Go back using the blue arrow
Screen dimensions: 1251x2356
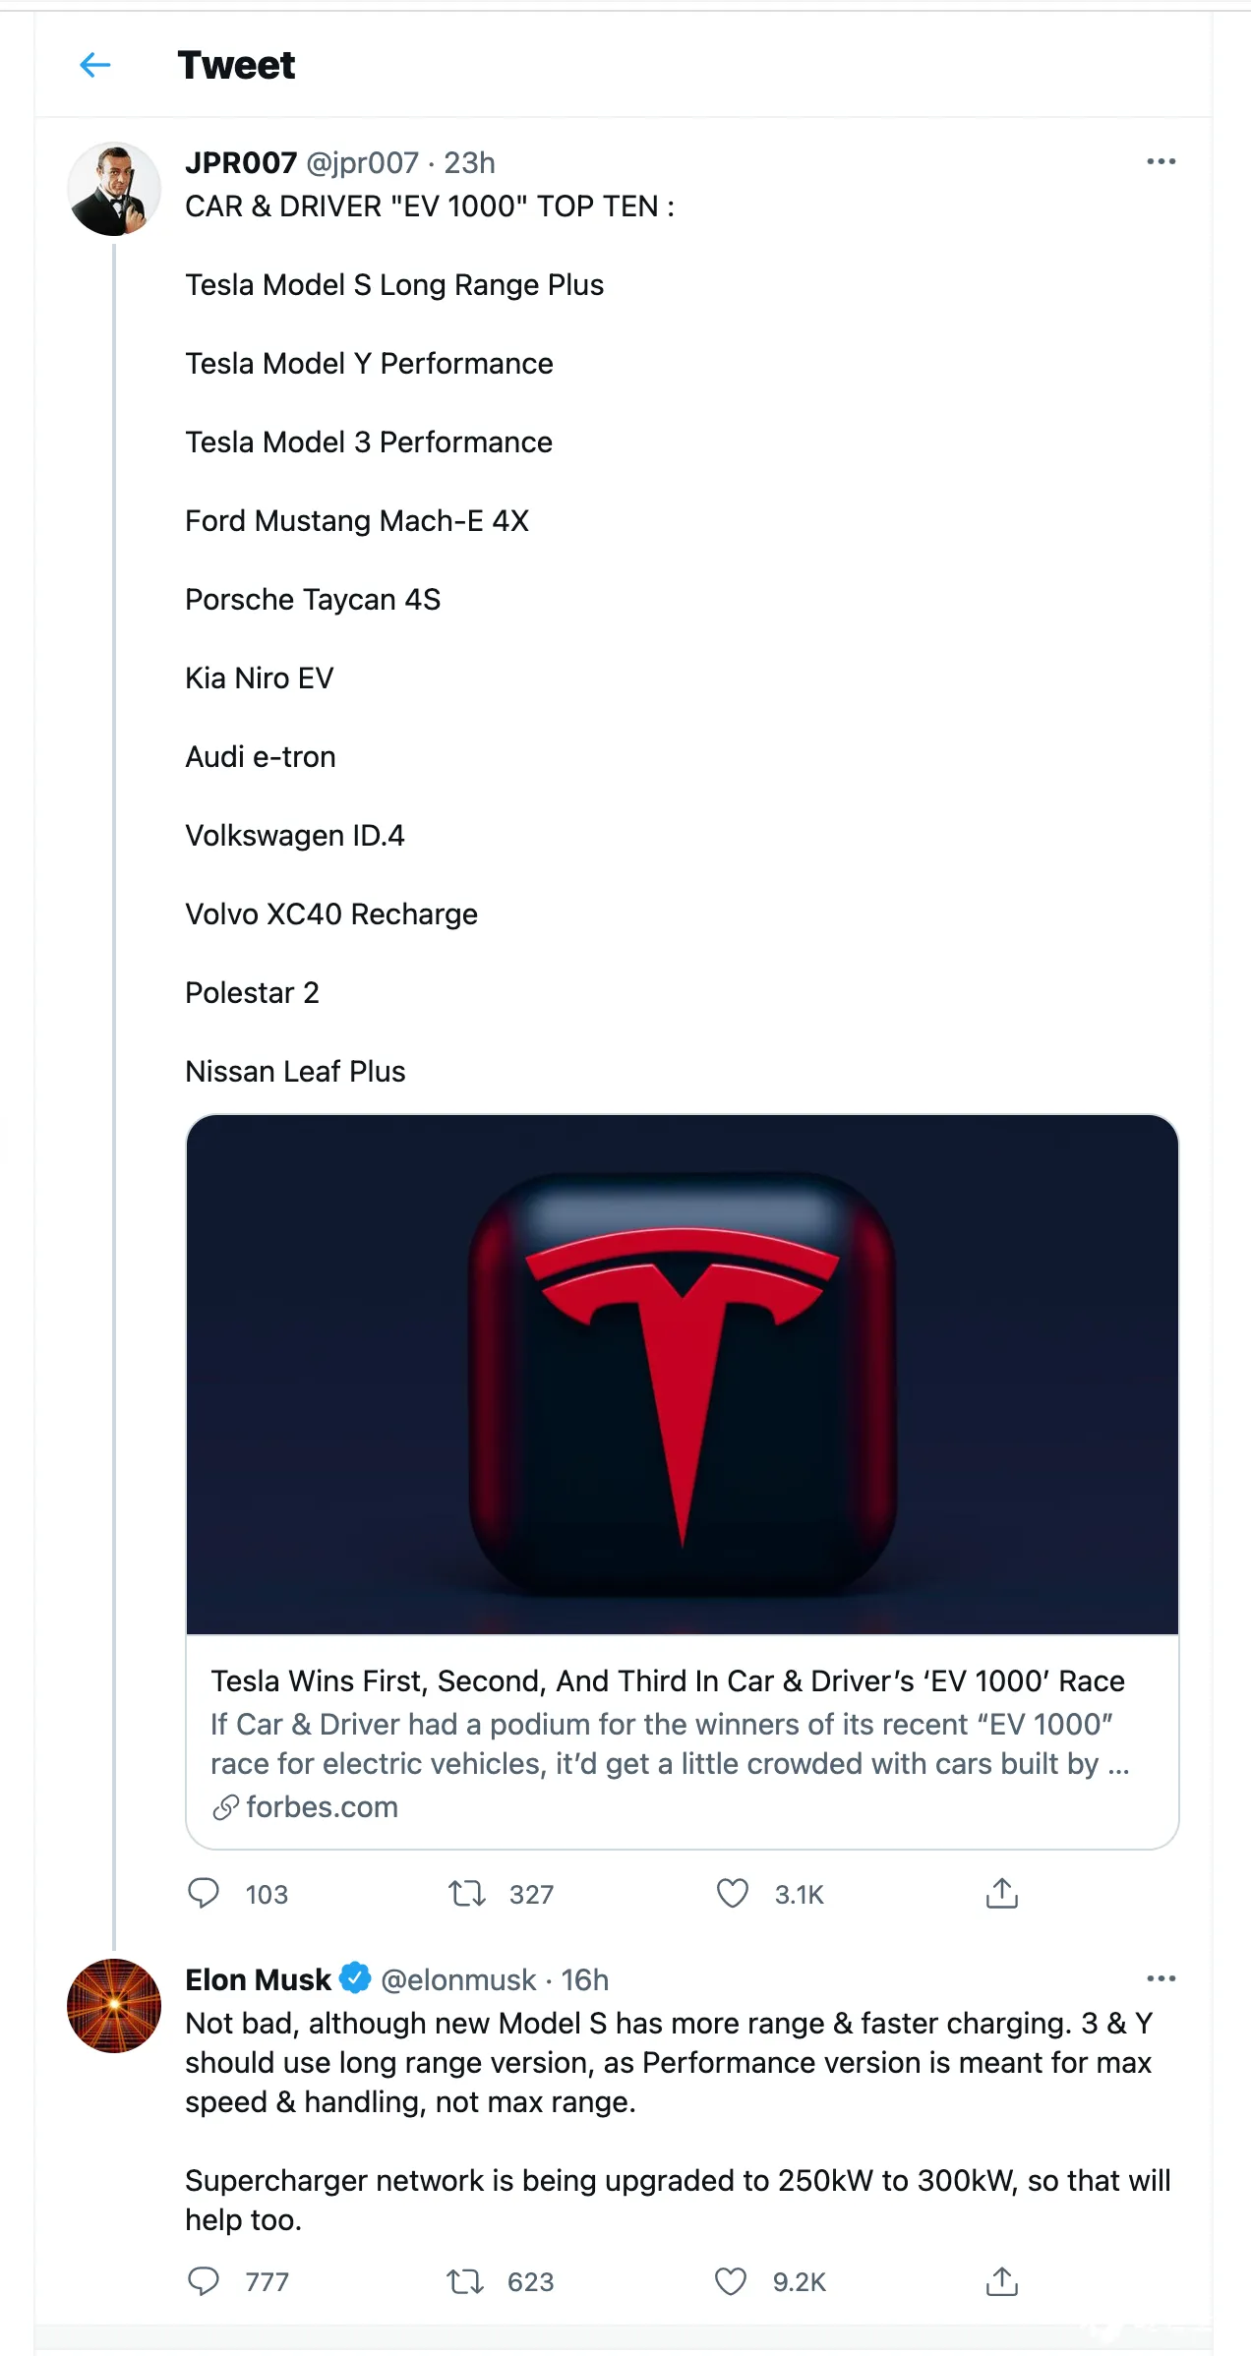click(94, 65)
